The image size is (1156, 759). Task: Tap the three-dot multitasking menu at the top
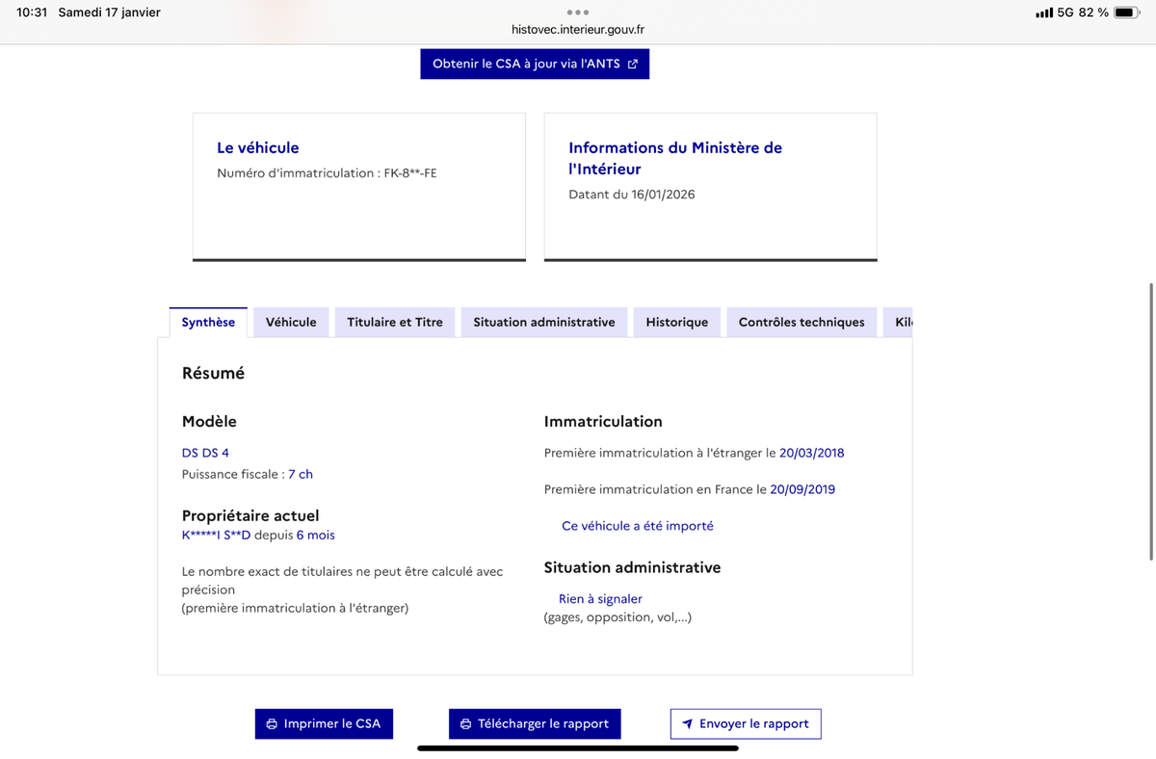[578, 13]
